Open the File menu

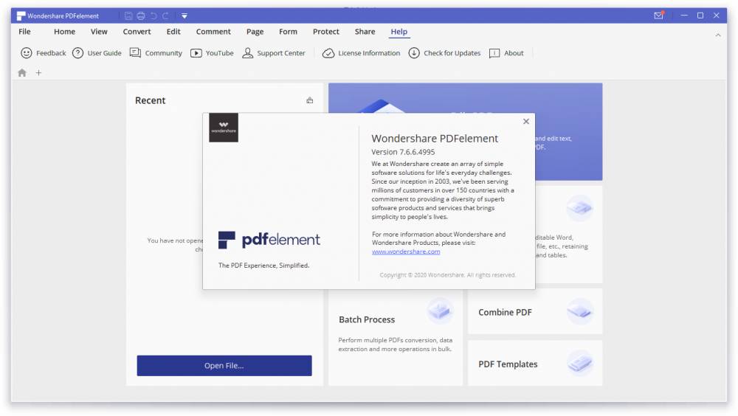[24, 32]
